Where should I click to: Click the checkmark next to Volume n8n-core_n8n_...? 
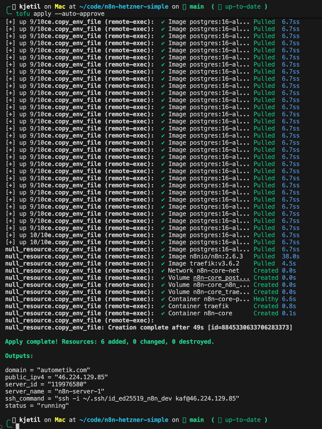click(163, 285)
